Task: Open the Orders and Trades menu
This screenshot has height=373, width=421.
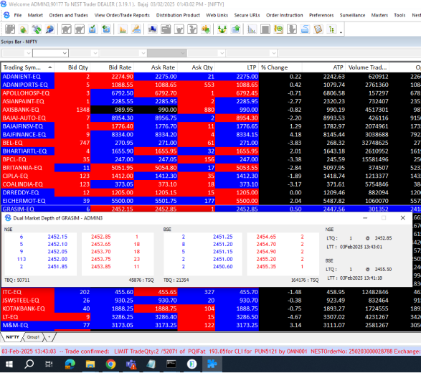Action: 68,15
